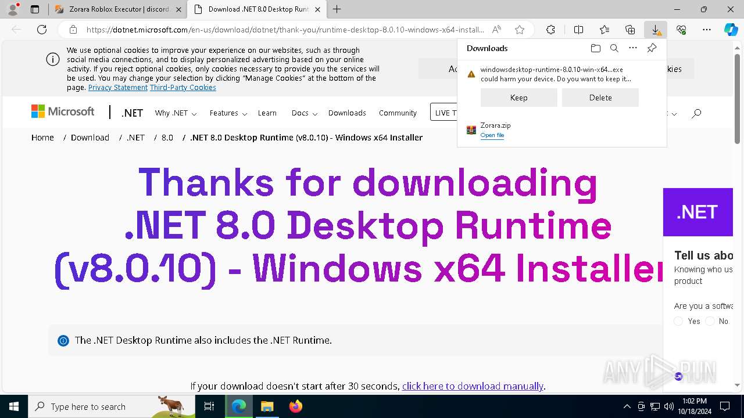
Task: Open File Explorer from the taskbar
Action: point(267,406)
